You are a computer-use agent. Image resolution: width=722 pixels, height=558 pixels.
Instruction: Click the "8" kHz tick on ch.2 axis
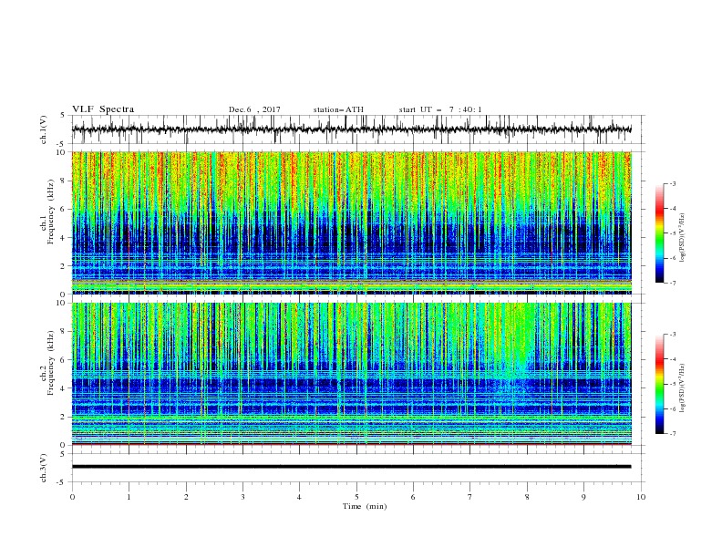64,332
